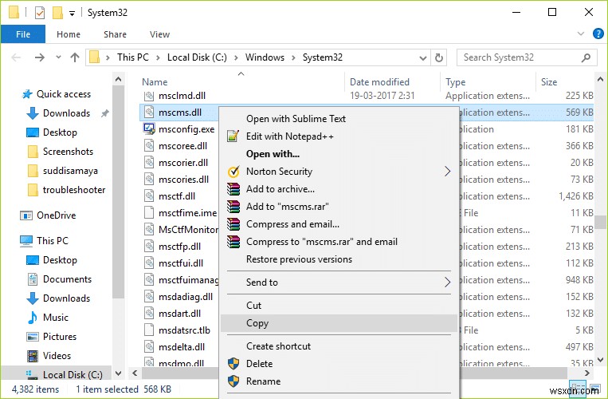Select Copy from the context menu

[x=257, y=323]
